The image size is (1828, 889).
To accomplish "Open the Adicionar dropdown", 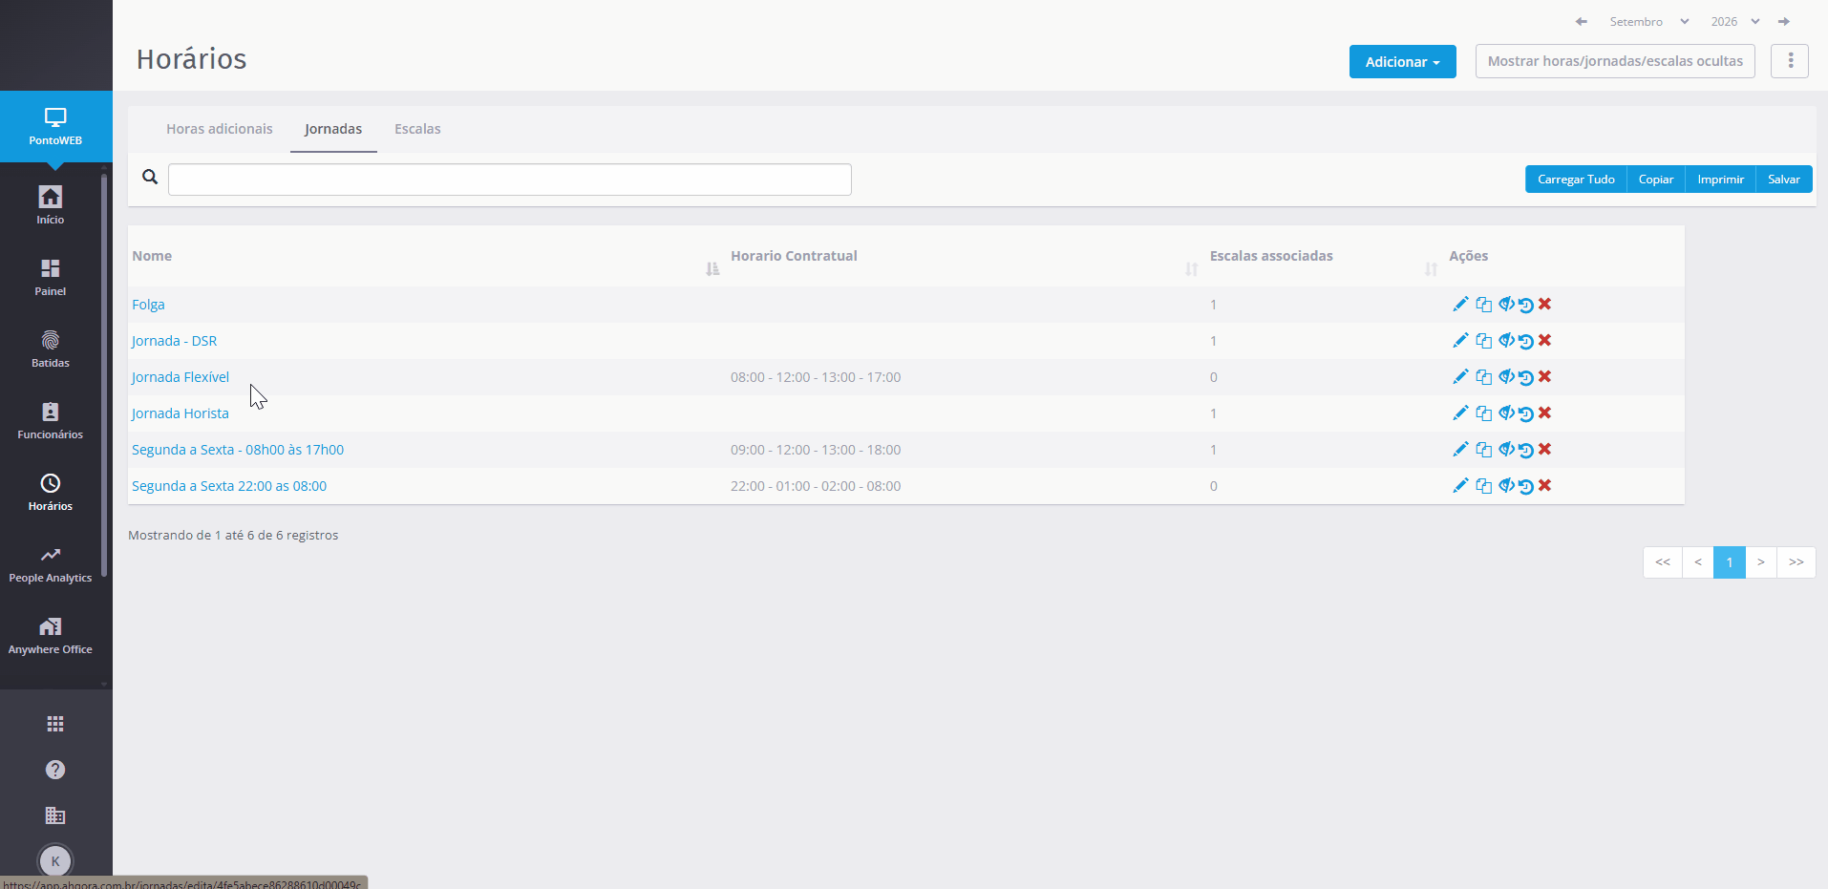I will [x=1402, y=62].
